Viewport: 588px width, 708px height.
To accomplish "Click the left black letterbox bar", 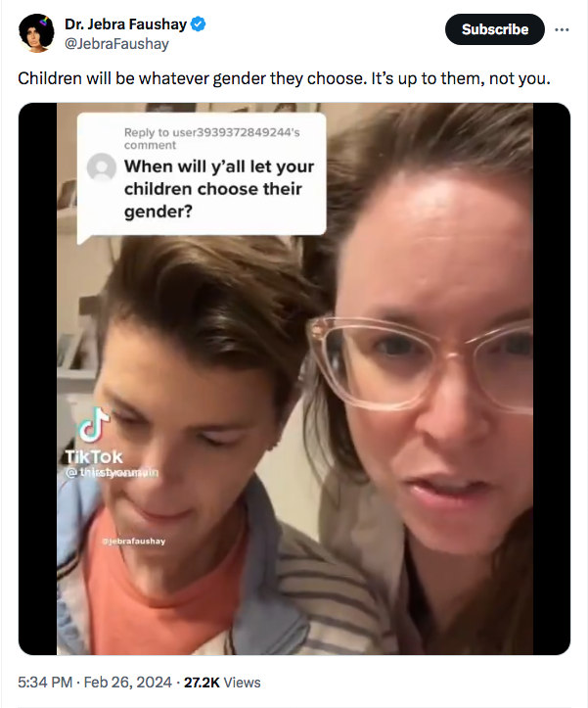I will (x=37, y=379).
